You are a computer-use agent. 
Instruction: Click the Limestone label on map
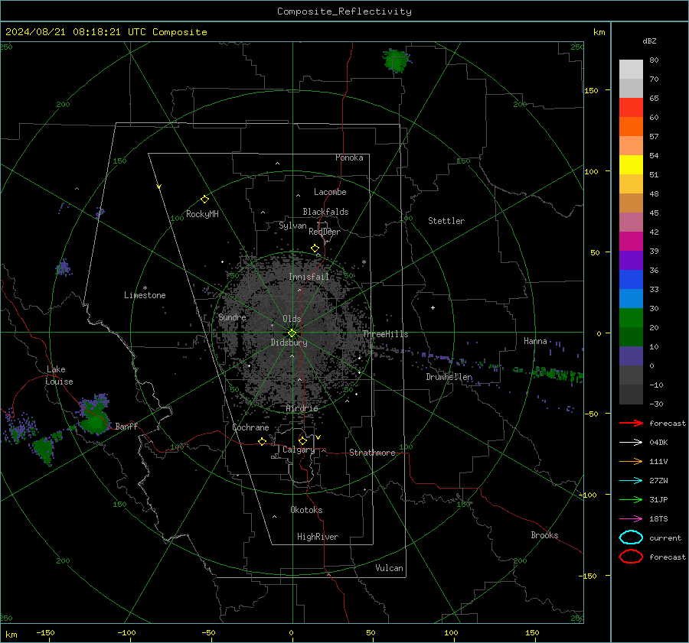point(145,295)
